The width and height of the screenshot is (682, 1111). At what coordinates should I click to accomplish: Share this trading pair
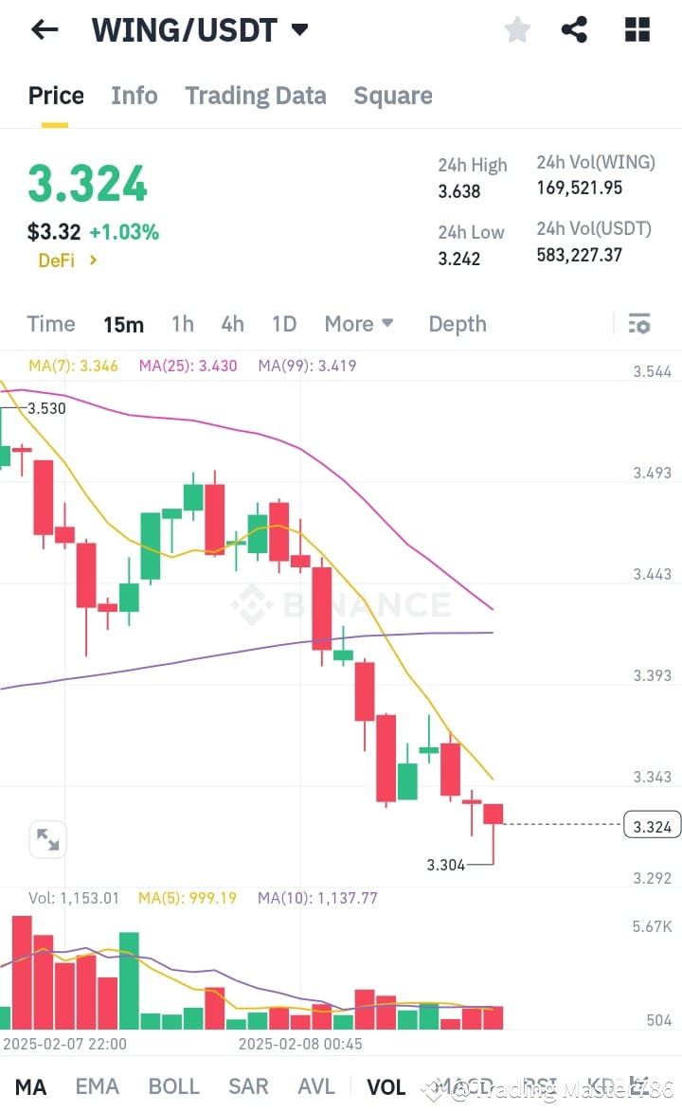click(x=575, y=29)
